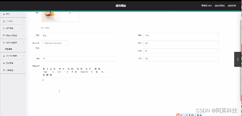The height and width of the screenshot is (116, 242).
Task: Clear text formatting (Tx icon)
Action: click(102, 72)
